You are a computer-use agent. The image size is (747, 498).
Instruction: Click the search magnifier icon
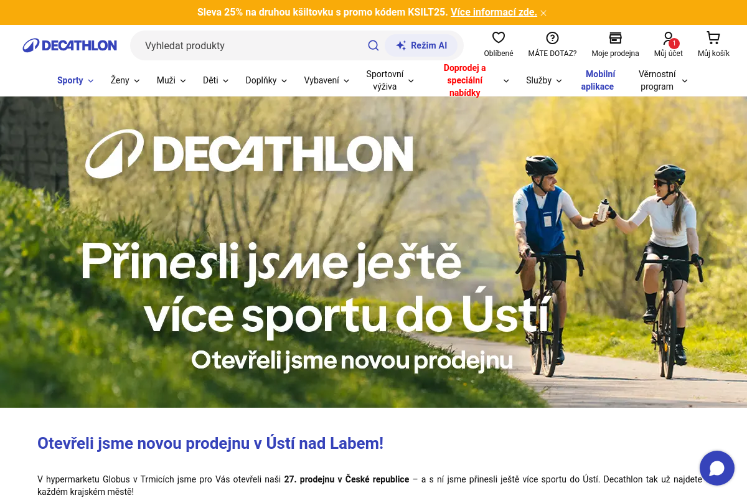click(374, 45)
